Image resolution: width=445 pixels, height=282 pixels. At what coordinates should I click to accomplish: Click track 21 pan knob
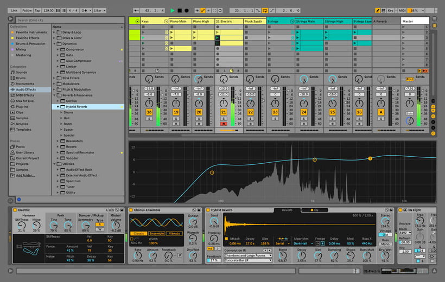pyautogui.click(x=224, y=103)
